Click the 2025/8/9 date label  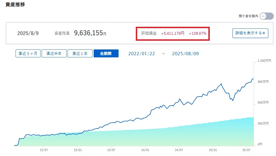coord(28,33)
